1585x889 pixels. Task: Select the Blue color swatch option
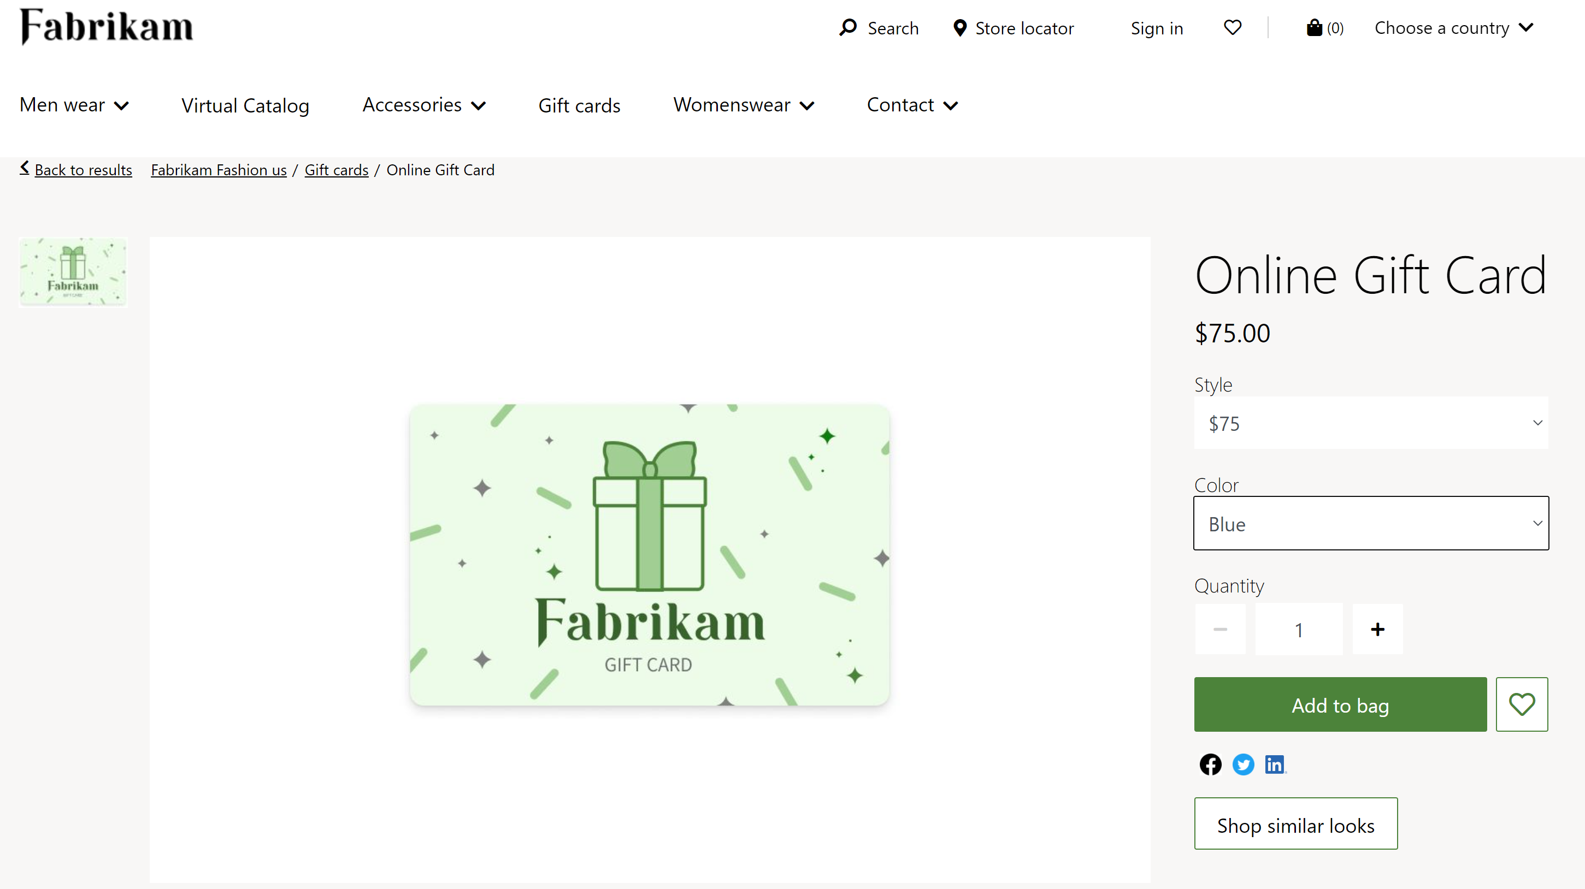(1370, 523)
